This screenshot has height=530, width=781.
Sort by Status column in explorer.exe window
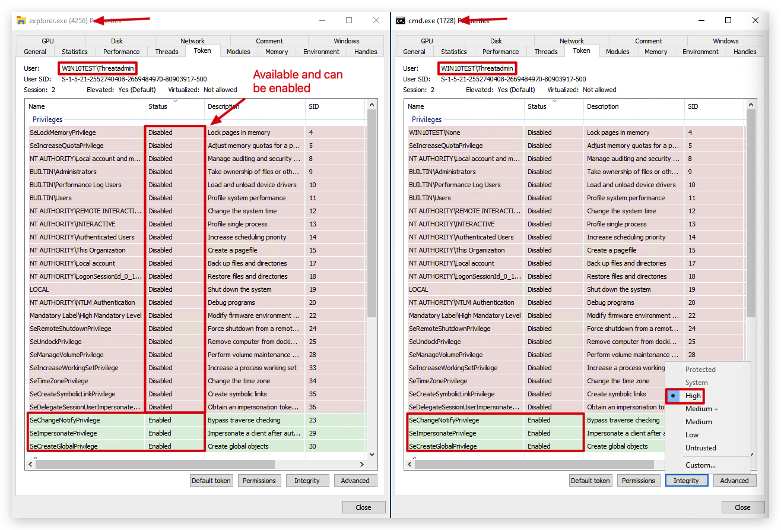(x=174, y=106)
